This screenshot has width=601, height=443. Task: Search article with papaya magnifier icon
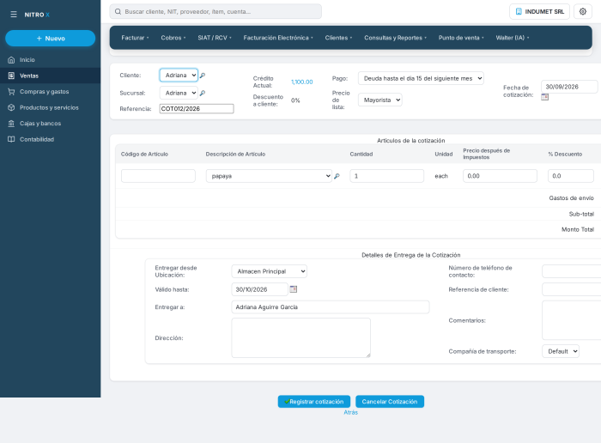[337, 176]
